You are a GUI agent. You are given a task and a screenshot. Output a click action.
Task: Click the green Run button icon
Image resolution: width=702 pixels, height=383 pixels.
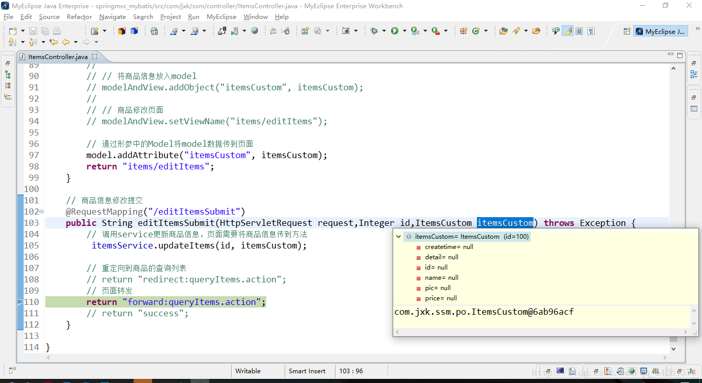394,31
